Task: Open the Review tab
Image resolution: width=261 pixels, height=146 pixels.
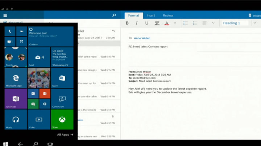Action: point(168,16)
